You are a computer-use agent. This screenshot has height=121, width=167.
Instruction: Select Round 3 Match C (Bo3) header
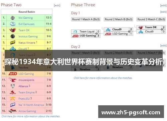pyautogui.click(x=151, y=19)
